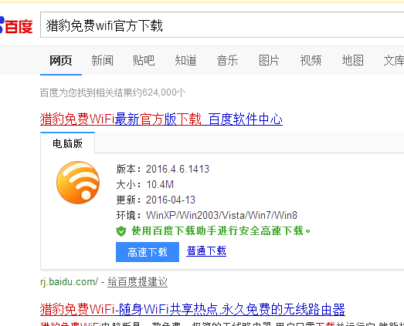The width and height of the screenshot is (404, 326).
Task: Select the 电脑版 tab in software card
Action: click(67, 143)
